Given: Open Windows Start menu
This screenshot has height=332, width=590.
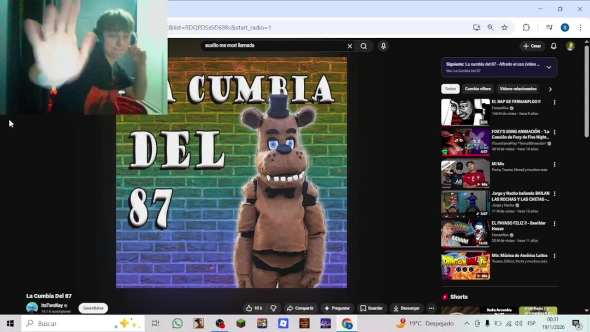Looking at the screenshot, I should pyautogui.click(x=10, y=324).
